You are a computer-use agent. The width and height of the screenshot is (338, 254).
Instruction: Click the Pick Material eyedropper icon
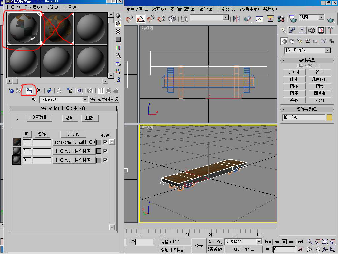point(34,99)
